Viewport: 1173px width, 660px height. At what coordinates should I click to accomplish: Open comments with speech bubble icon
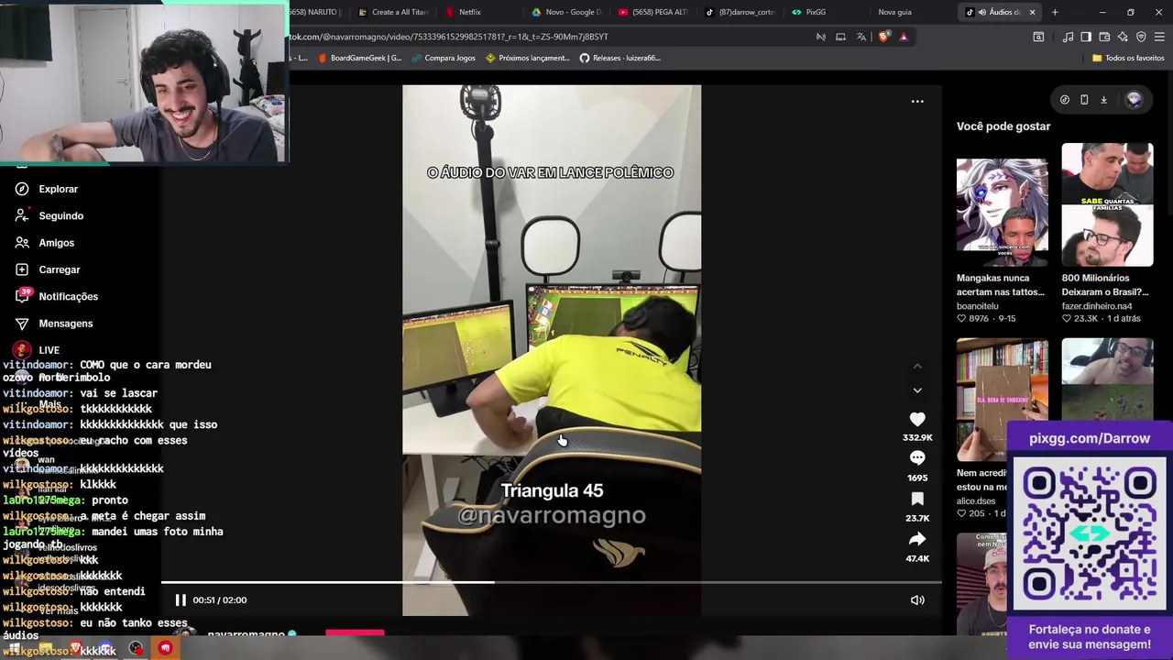pyautogui.click(x=917, y=458)
